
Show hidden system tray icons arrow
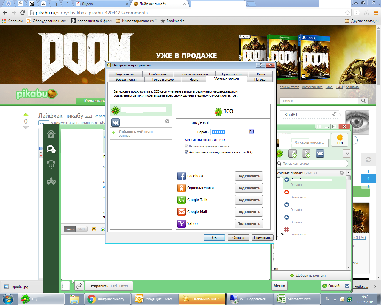335,299
